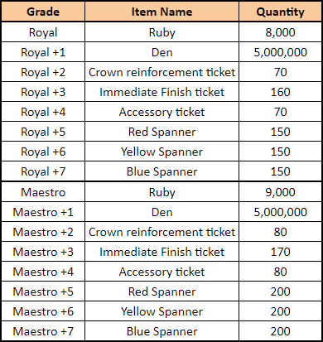The image size is (323, 342).
Task: Click the Royal +4 grade cell
Action: pos(43,112)
